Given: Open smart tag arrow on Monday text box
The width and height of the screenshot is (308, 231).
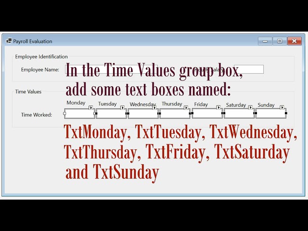Looking at the screenshot, I should 91,108.
